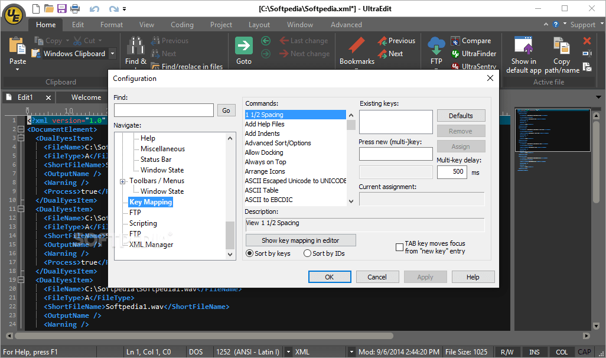Screen dimensions: 606x358
Task: Close the Edit1 document tab
Action: 48,97
